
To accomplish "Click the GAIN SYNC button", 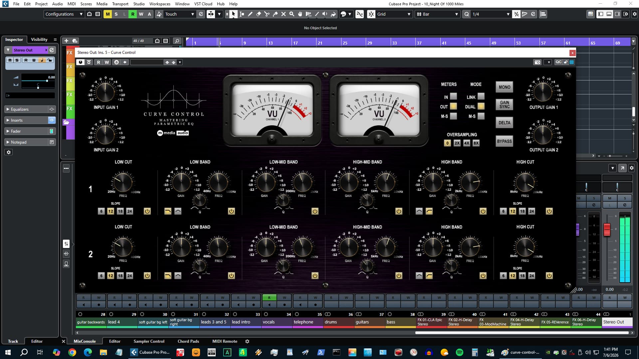I will pos(504,105).
